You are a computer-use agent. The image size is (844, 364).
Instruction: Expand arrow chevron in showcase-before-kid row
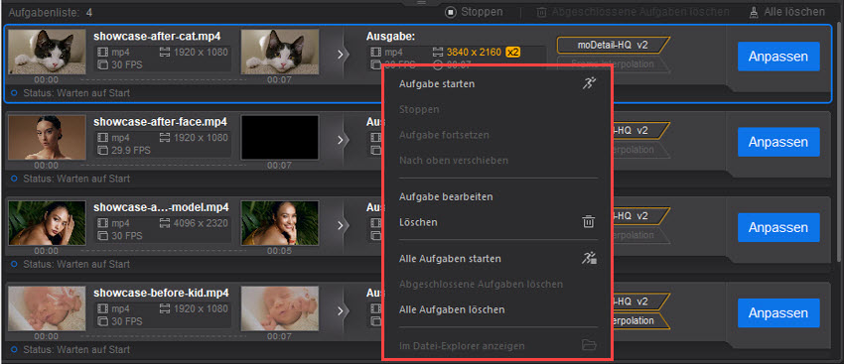(x=341, y=310)
